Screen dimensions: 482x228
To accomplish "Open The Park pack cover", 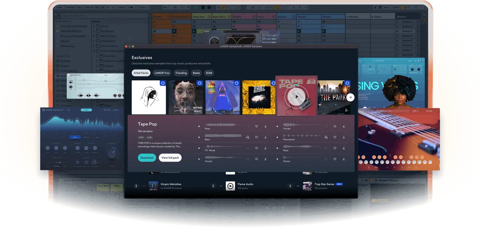I will (334, 97).
